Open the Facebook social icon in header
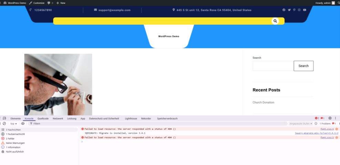The width and height of the screenshot is (340, 165). tap(284, 10)
